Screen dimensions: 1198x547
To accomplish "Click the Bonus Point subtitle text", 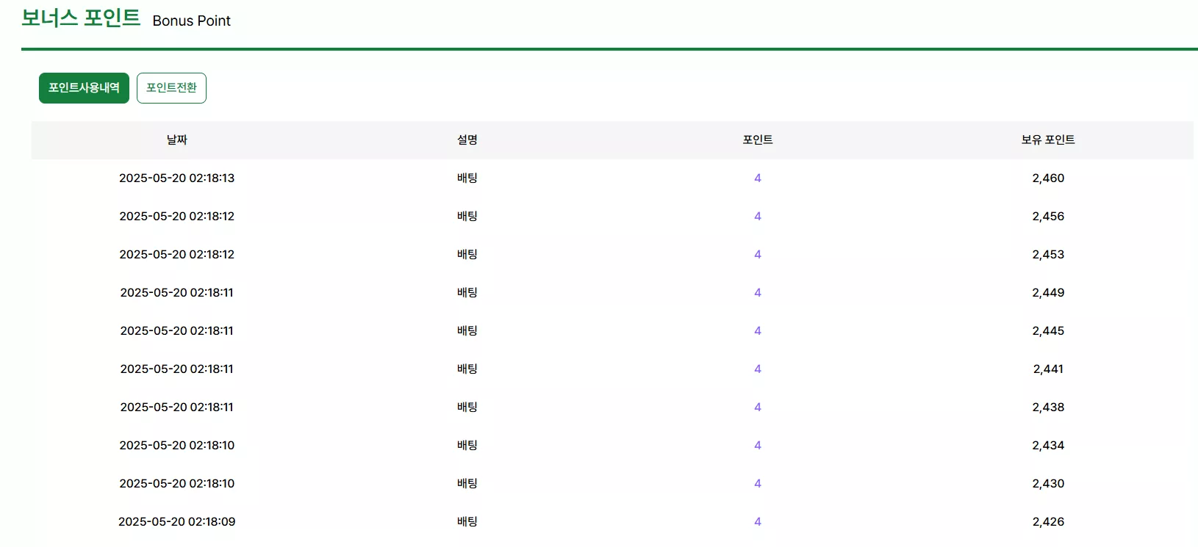I will (x=191, y=21).
